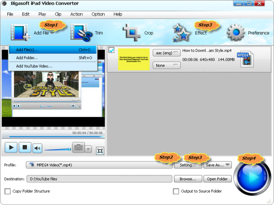Open the Preference gear icon
This screenshot has width=274, height=205.
coord(236,32)
